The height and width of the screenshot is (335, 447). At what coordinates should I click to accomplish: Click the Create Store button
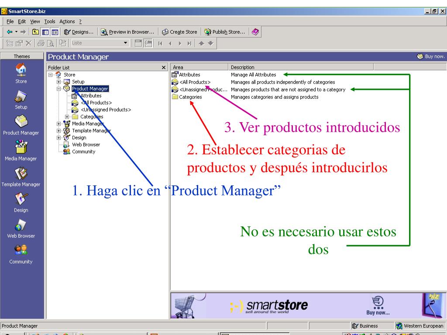click(x=179, y=32)
